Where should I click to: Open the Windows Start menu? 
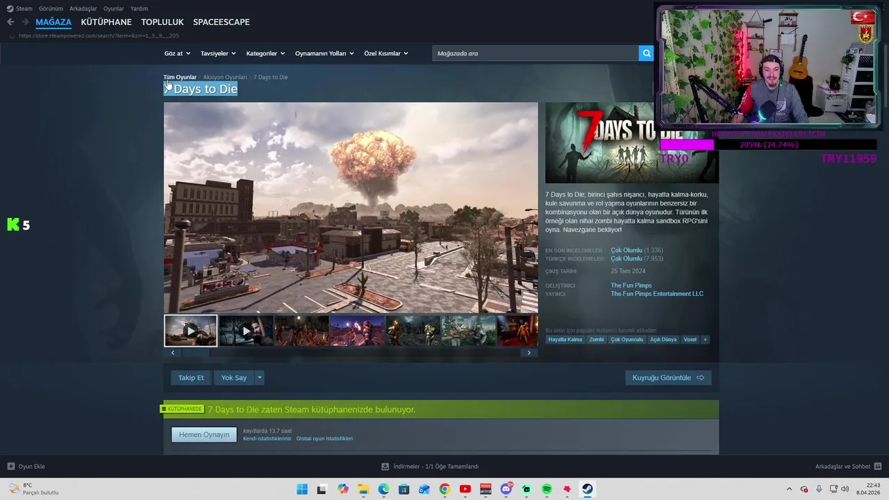coord(302,489)
